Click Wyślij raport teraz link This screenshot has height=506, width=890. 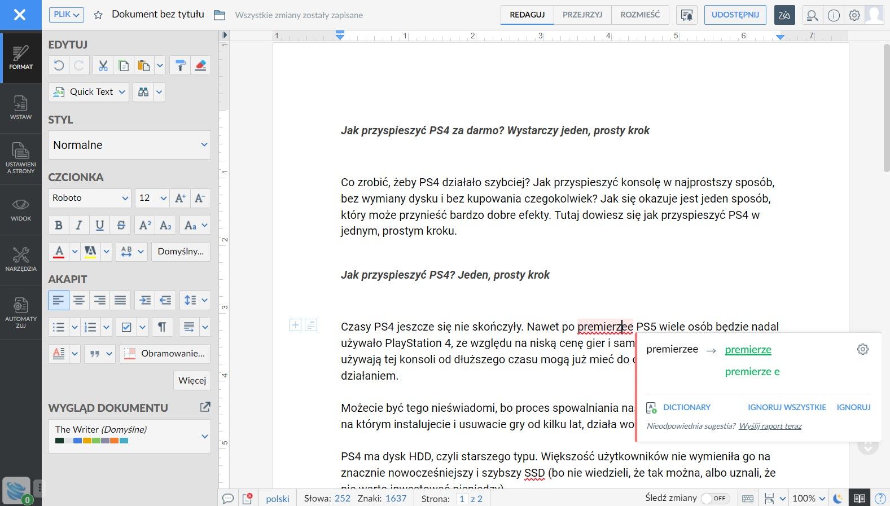[x=770, y=426]
